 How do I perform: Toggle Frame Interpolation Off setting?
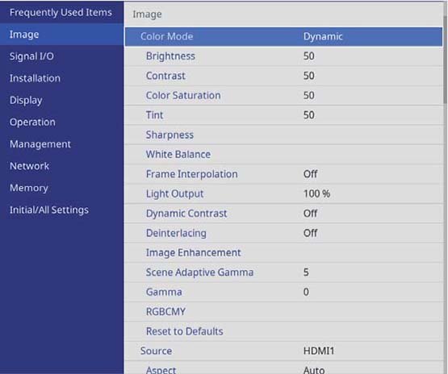[283, 174]
